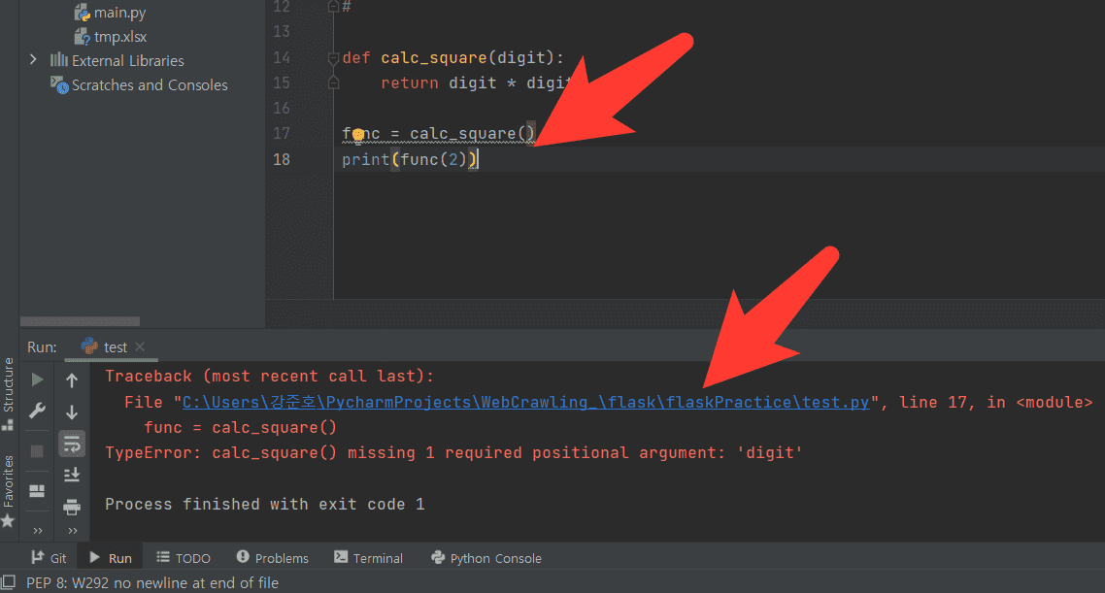
Task: Open the Terminal tool window
Action: (369, 558)
